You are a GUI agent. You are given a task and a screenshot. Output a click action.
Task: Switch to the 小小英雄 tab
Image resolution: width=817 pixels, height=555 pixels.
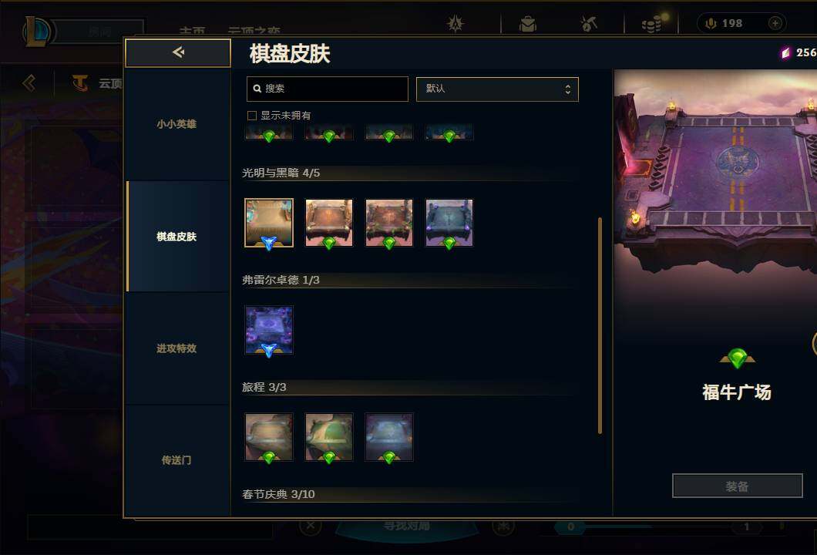(x=178, y=125)
